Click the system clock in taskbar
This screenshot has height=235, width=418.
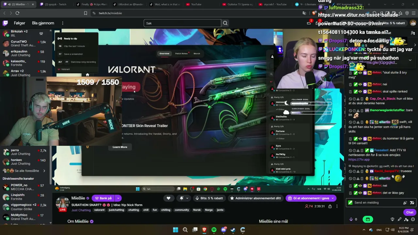pos(403,230)
